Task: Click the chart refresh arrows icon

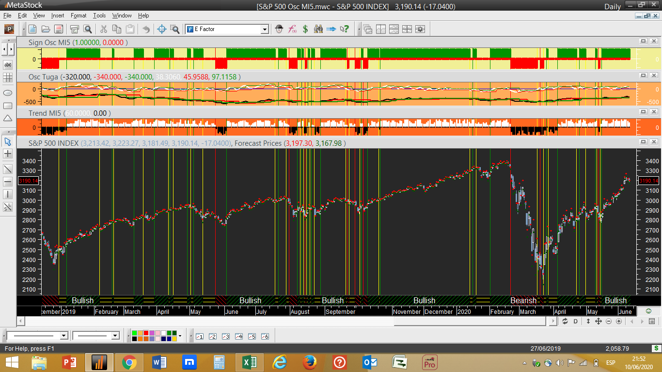Action: click(565, 321)
